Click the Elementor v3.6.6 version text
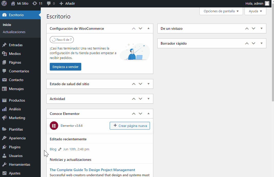Viewport: 274px width, 177px height. (x=72, y=126)
